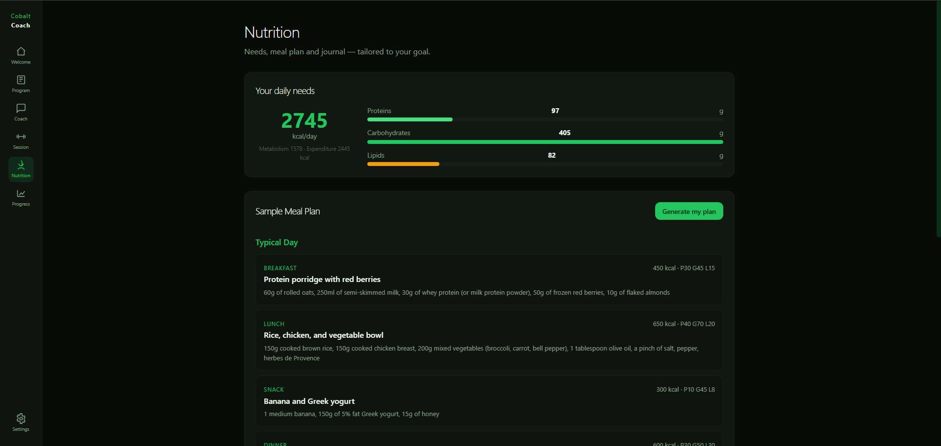Click the Sample Meal Plan title

(287, 211)
